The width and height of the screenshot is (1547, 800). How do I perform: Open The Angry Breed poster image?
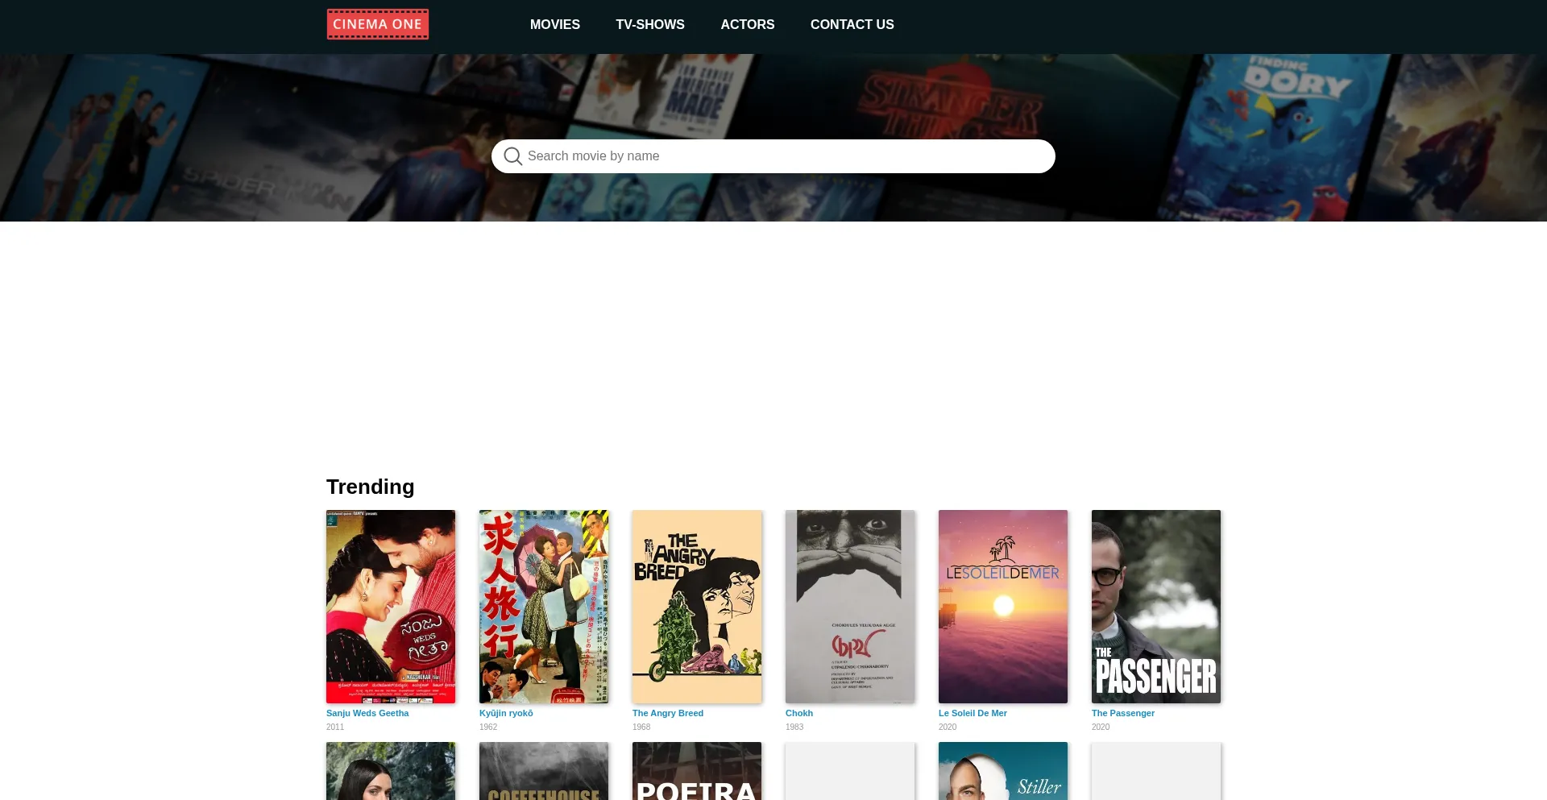[696, 606]
